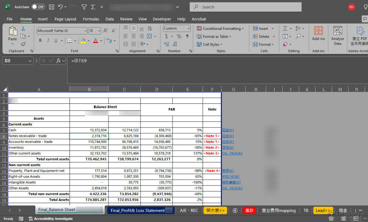Toggle Bold formatting
Screen dimensions: 368x222
click(x=40, y=40)
